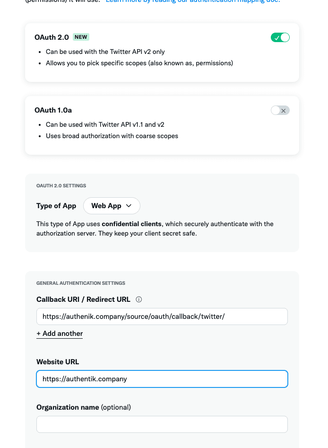Click the OAuth 2.0 card heading
Screen dimensions: 328x448
pos(52,37)
